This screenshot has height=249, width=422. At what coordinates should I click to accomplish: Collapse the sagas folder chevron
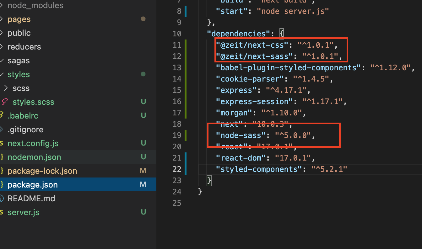pyautogui.click(x=1, y=61)
